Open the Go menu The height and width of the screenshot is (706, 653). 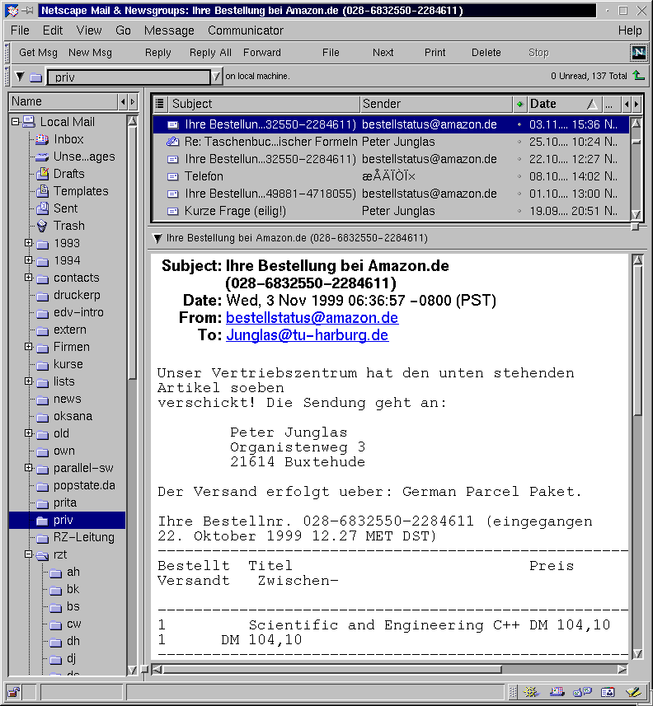123,30
